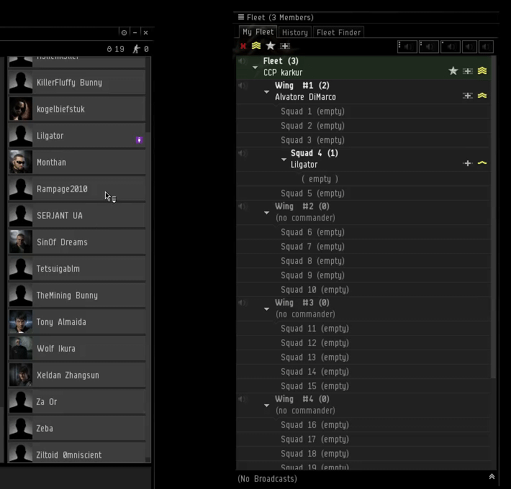
Task: Click the member count icon showing 19
Action: [x=109, y=49]
